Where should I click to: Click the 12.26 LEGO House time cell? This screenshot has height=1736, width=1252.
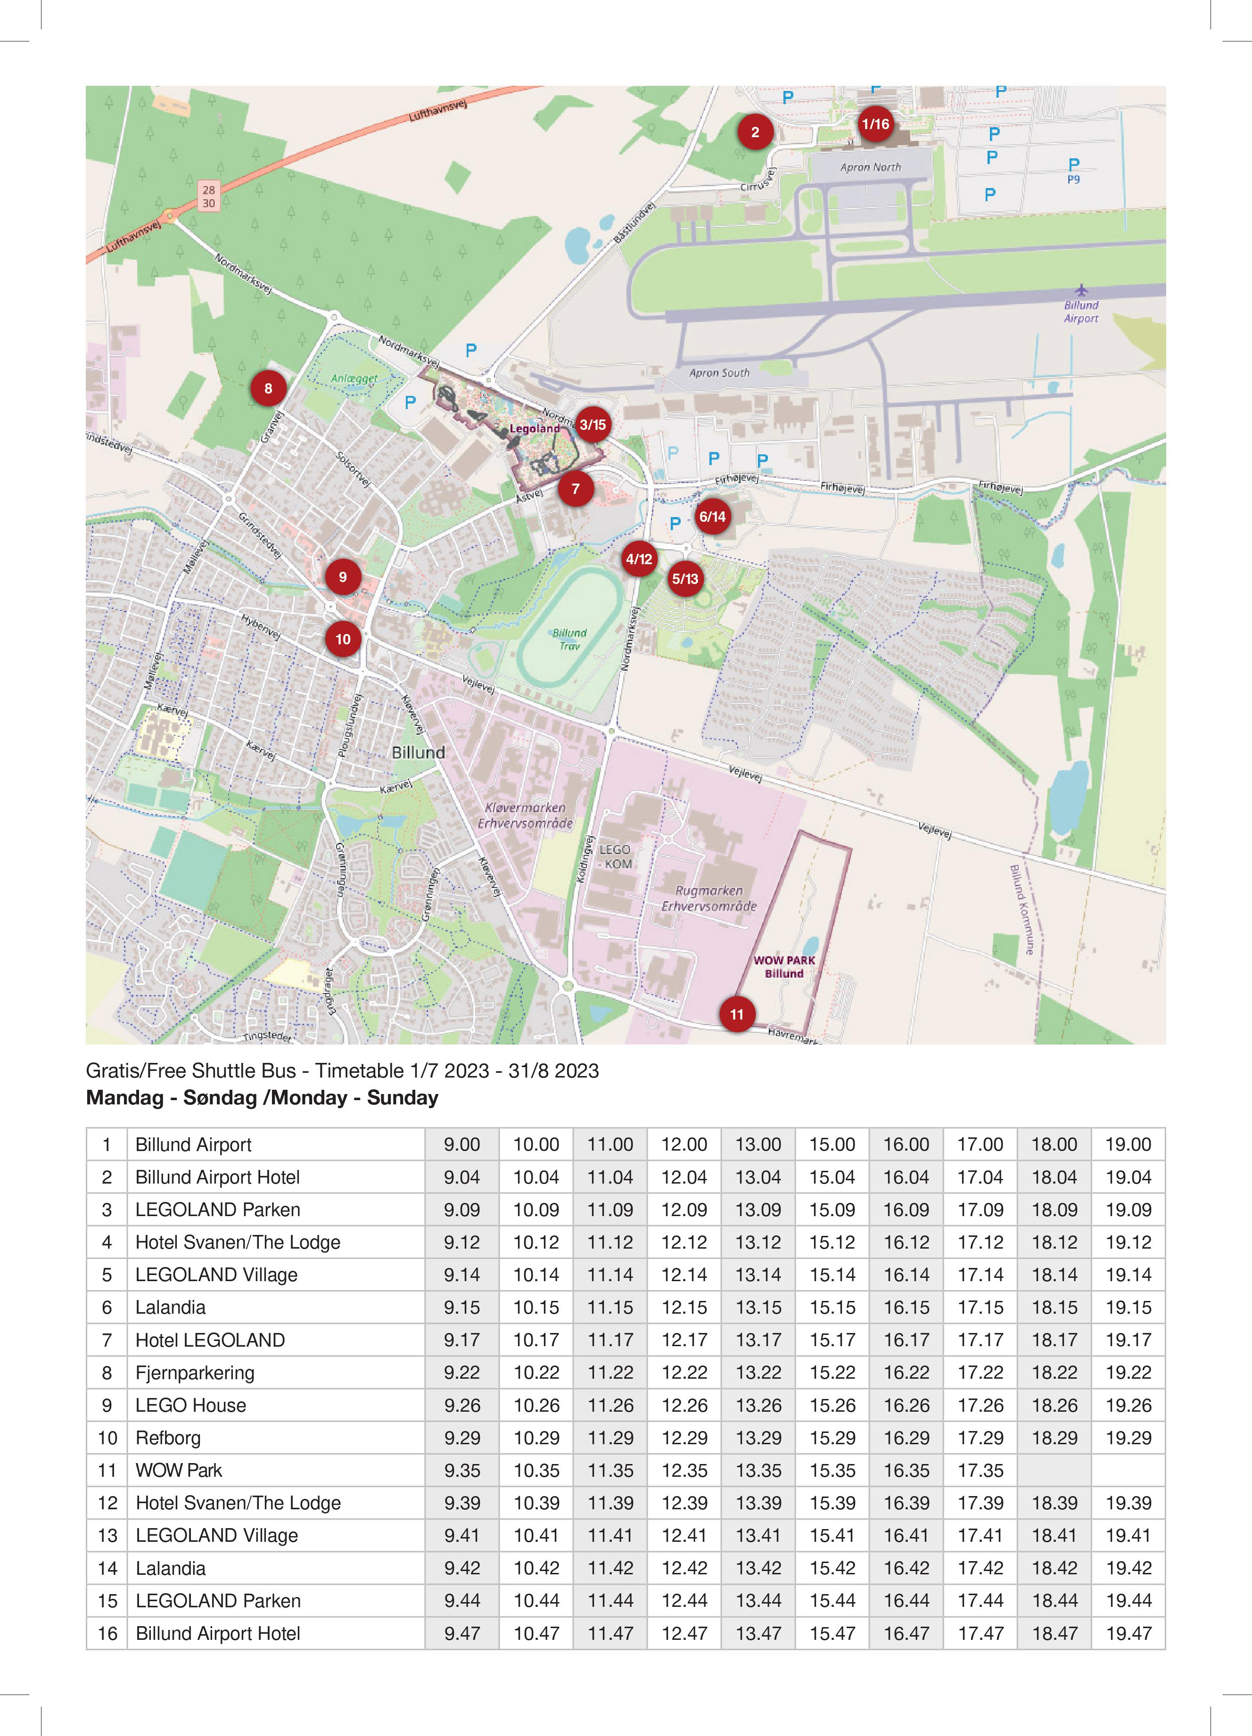[684, 1405]
